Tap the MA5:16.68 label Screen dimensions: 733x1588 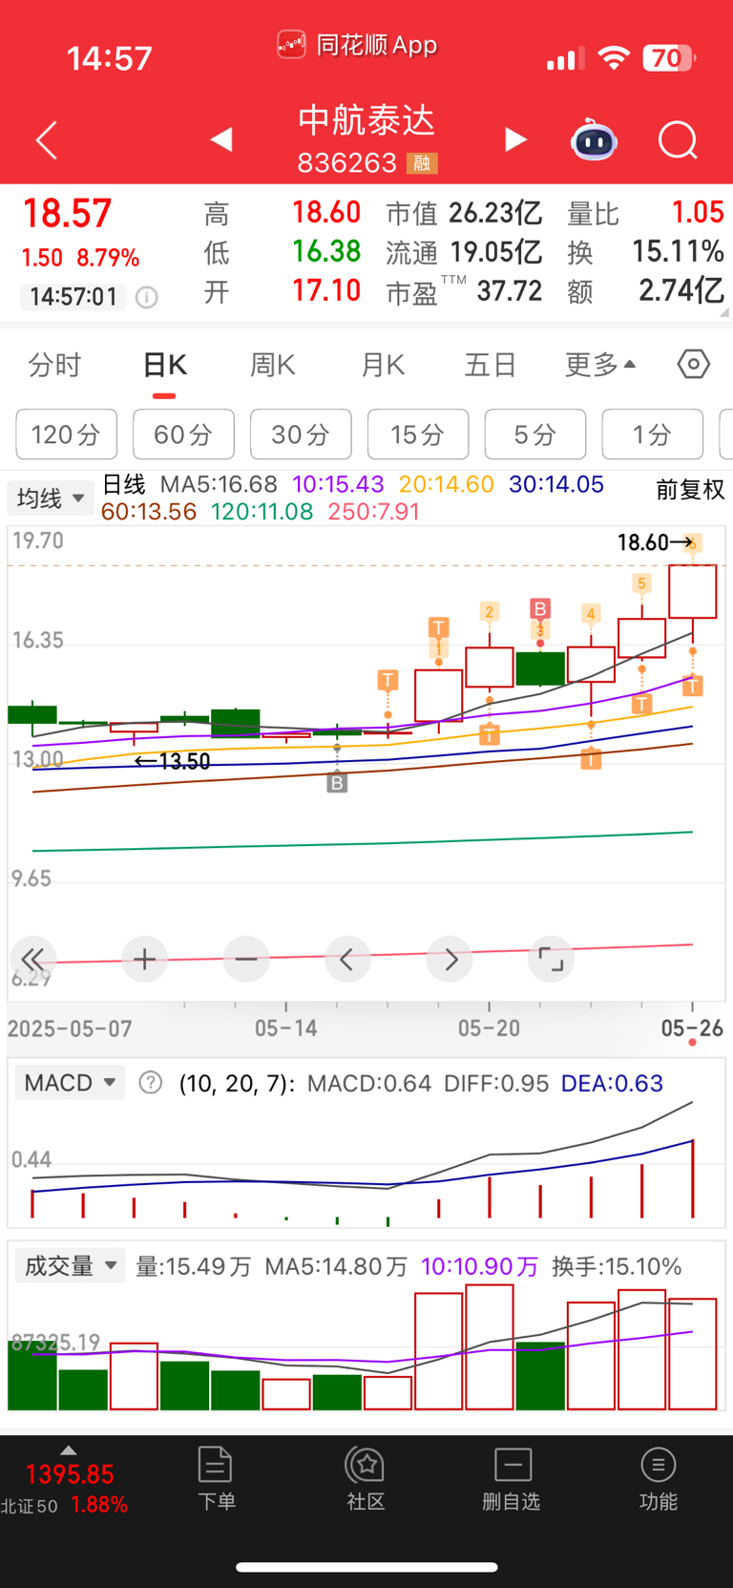(219, 484)
